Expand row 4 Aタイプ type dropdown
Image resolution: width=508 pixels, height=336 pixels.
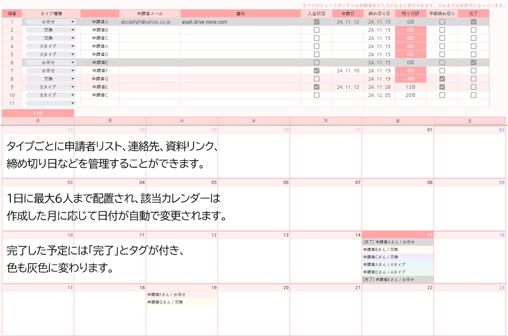pyautogui.click(x=51, y=46)
